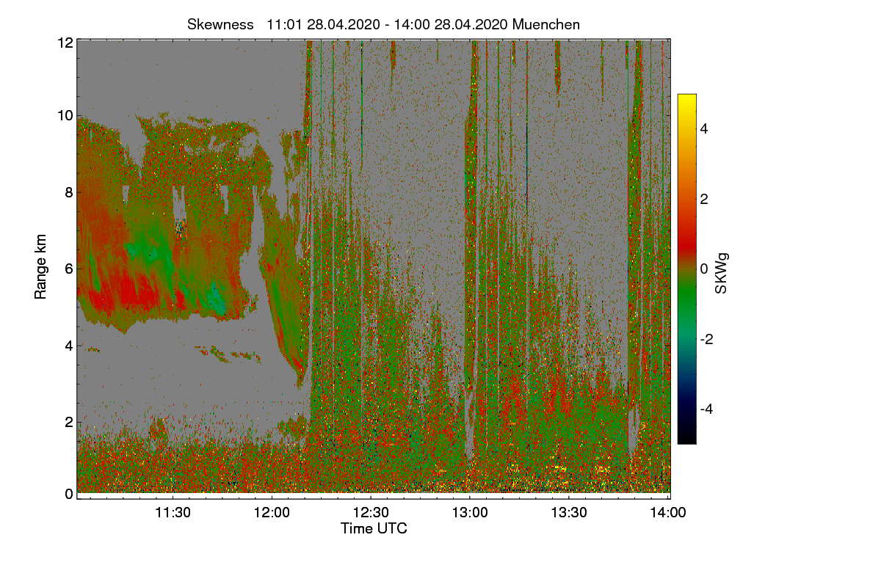Screen dimensions: 881x587
Task: Click the "12:30" time tick label
Action: click(371, 513)
